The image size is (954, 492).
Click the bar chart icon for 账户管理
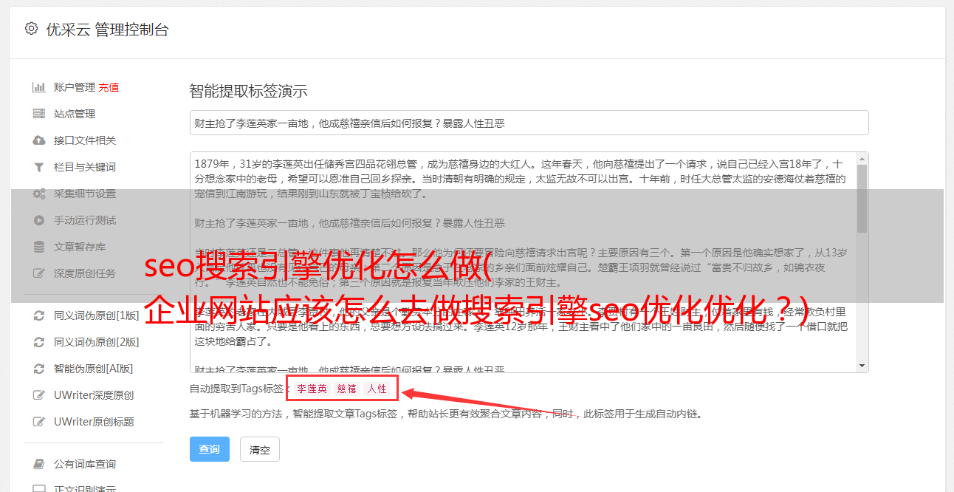click(39, 87)
